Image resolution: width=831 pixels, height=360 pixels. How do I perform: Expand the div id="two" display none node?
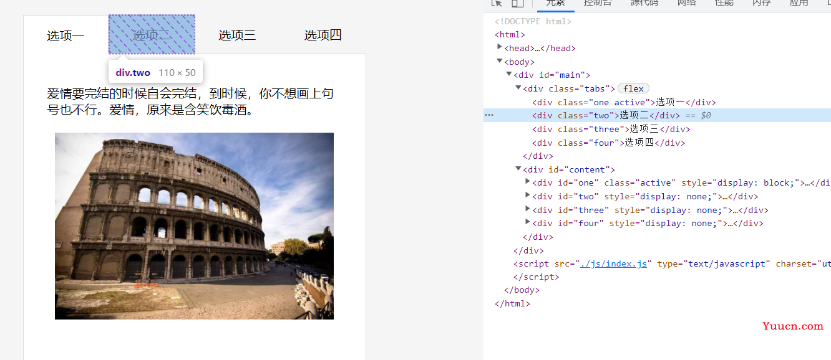(528, 196)
